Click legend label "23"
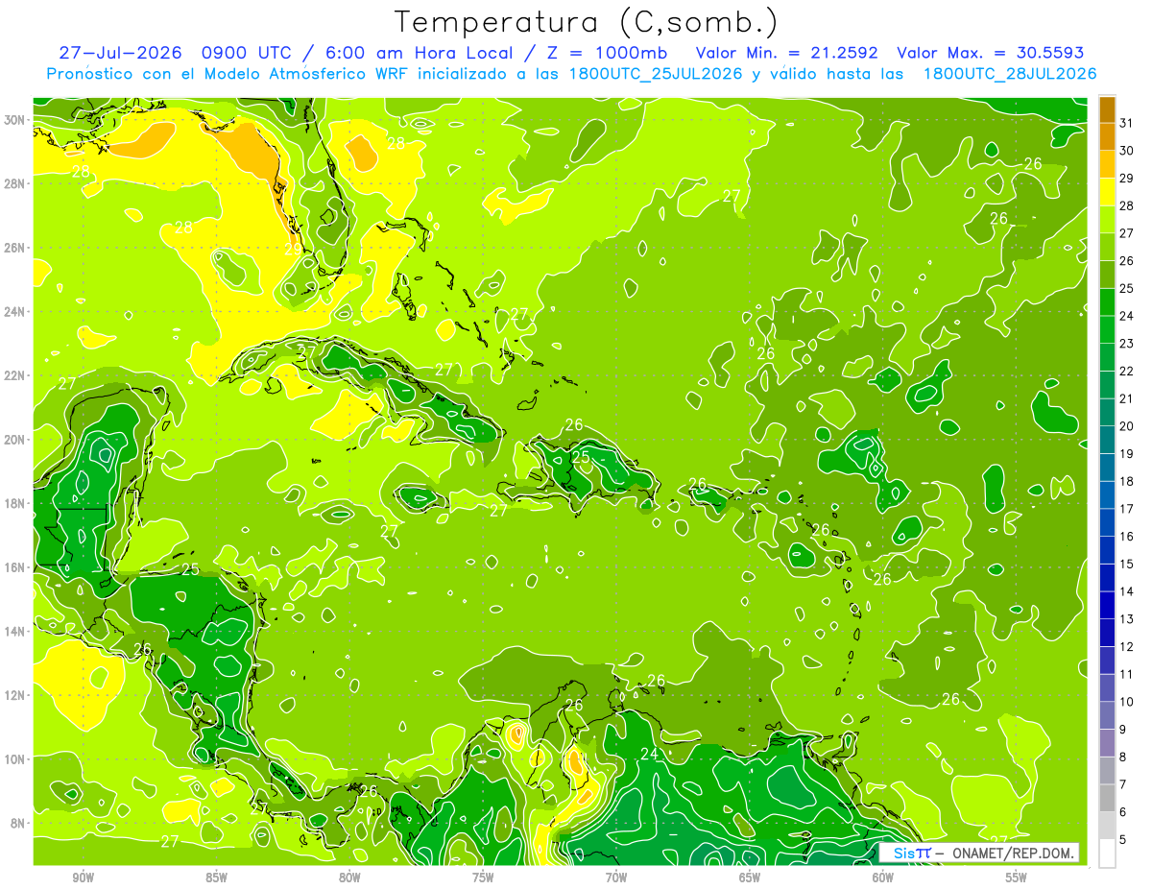 [1127, 344]
